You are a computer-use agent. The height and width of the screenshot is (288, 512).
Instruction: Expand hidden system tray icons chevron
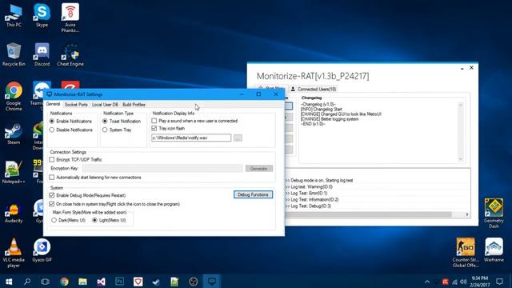pyautogui.click(x=427, y=282)
